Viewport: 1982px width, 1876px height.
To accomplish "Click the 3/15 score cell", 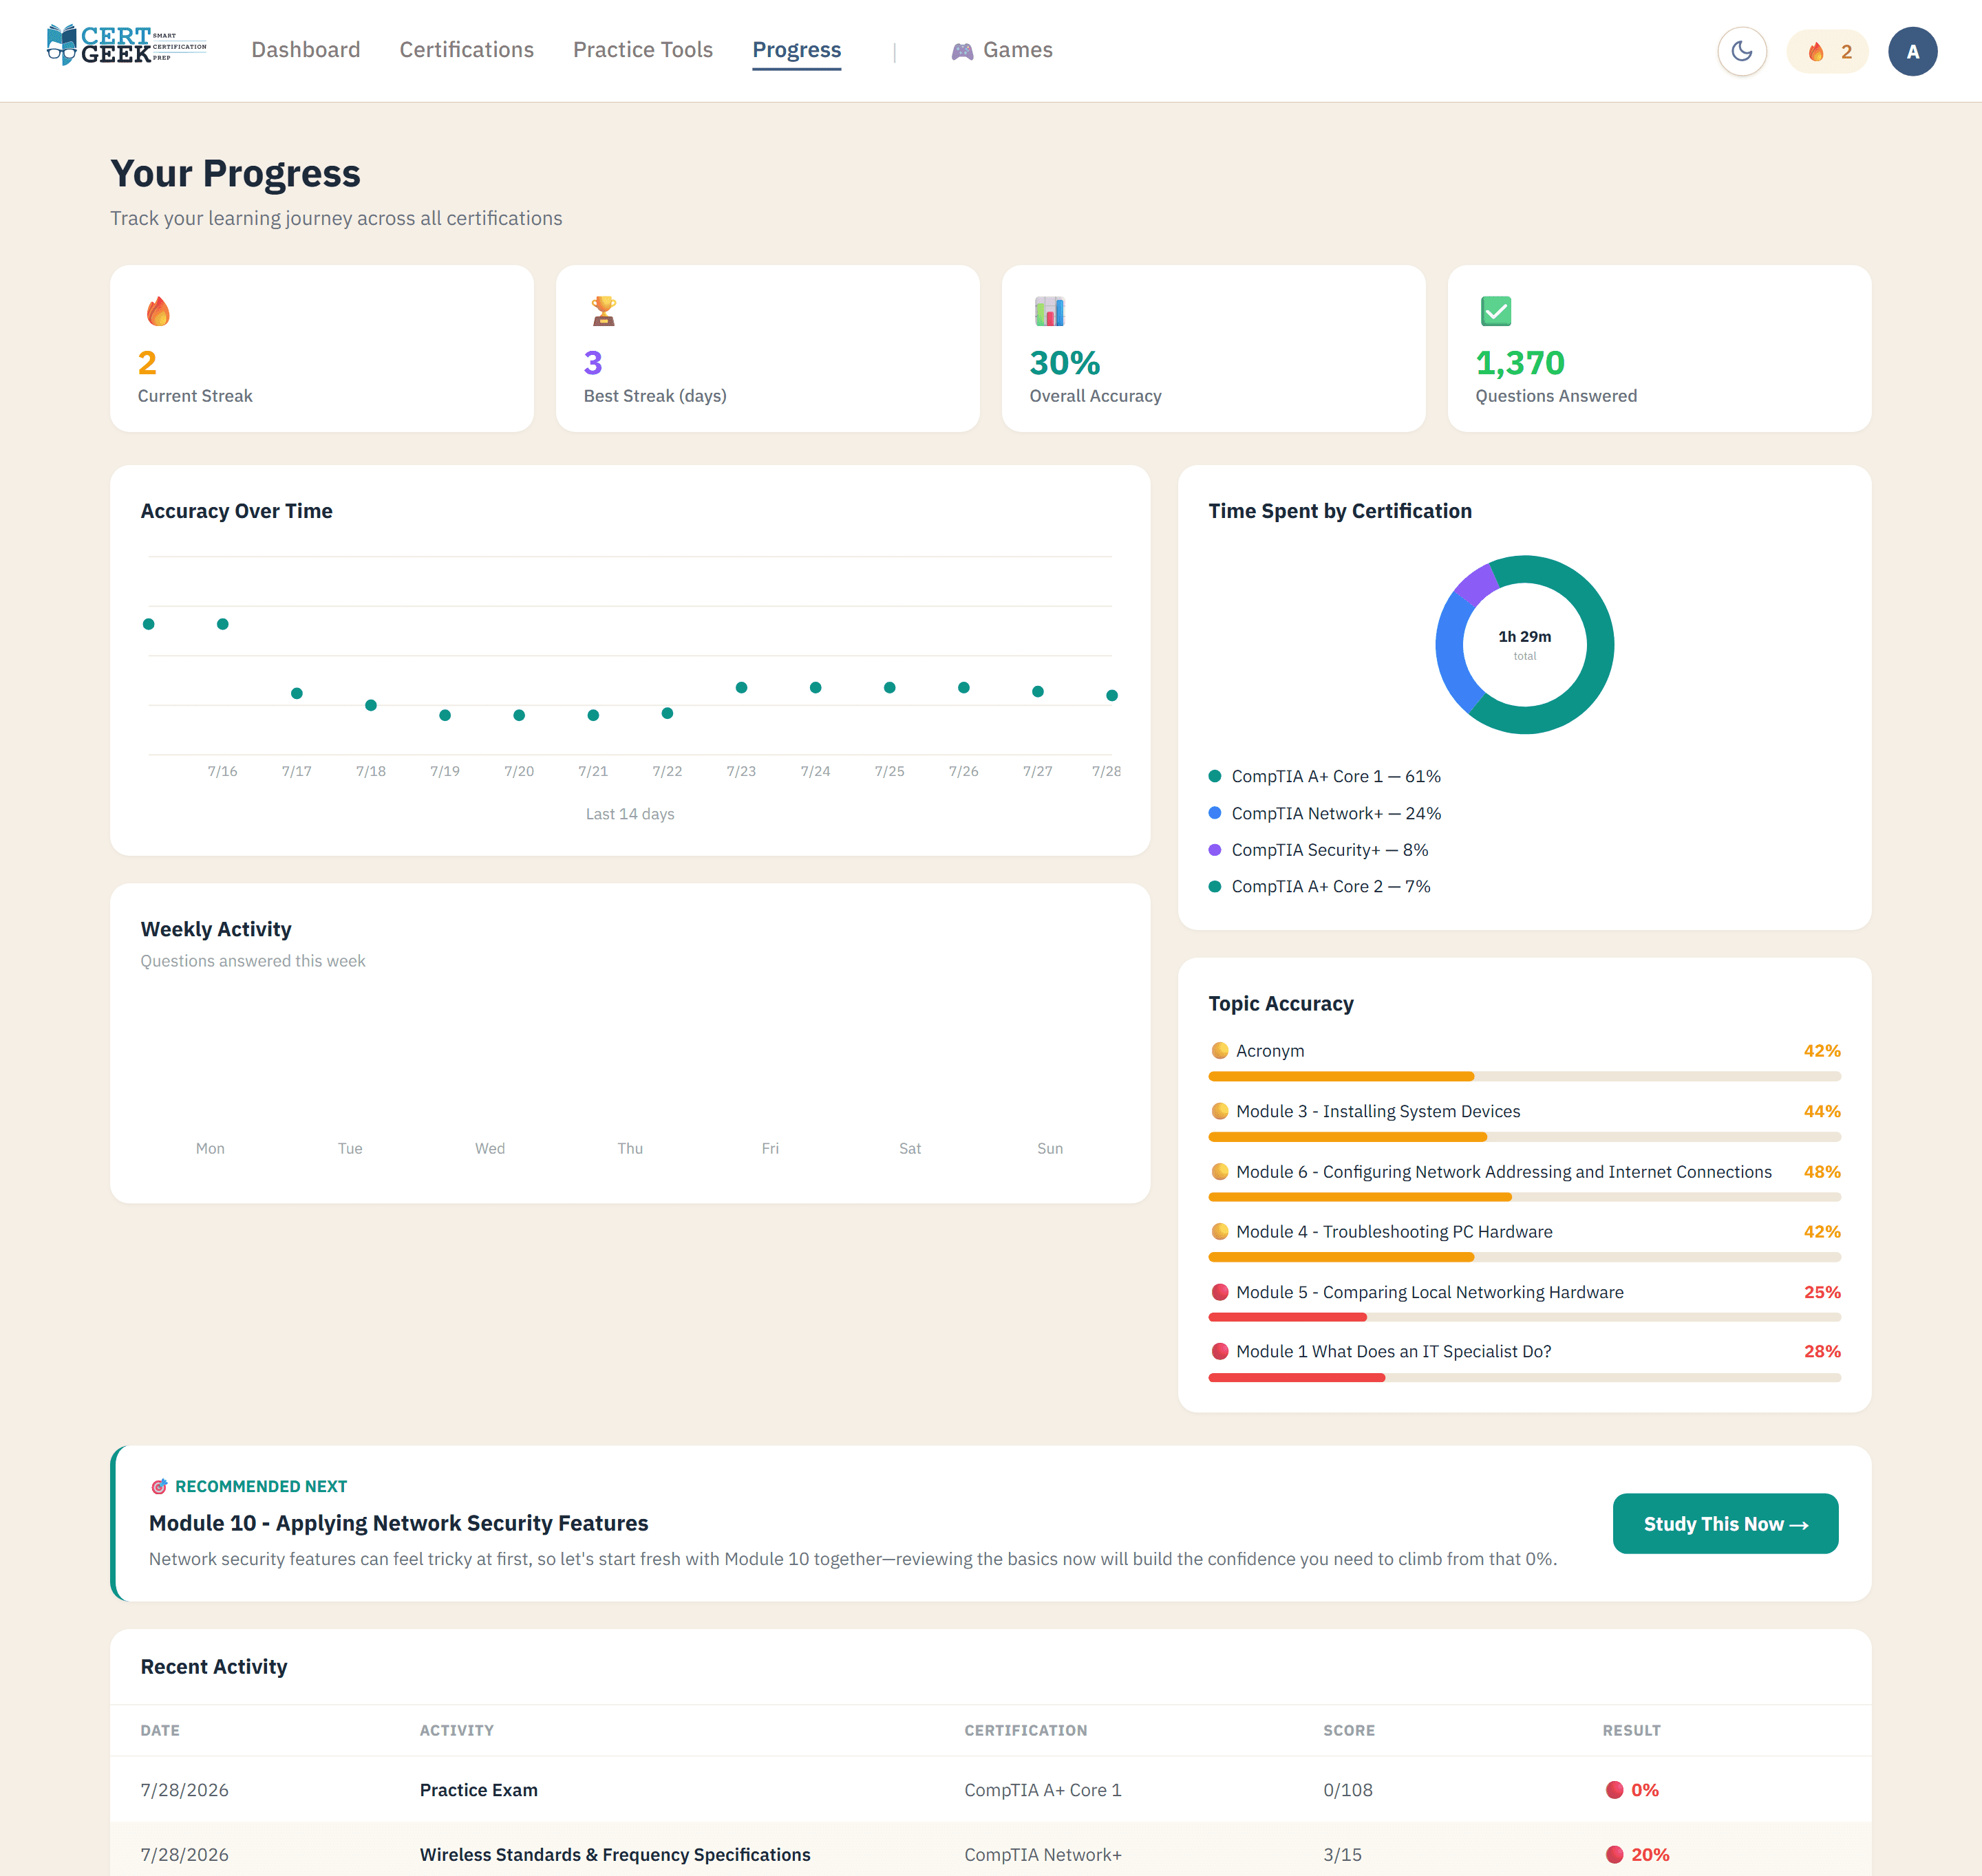I will (x=1343, y=1855).
